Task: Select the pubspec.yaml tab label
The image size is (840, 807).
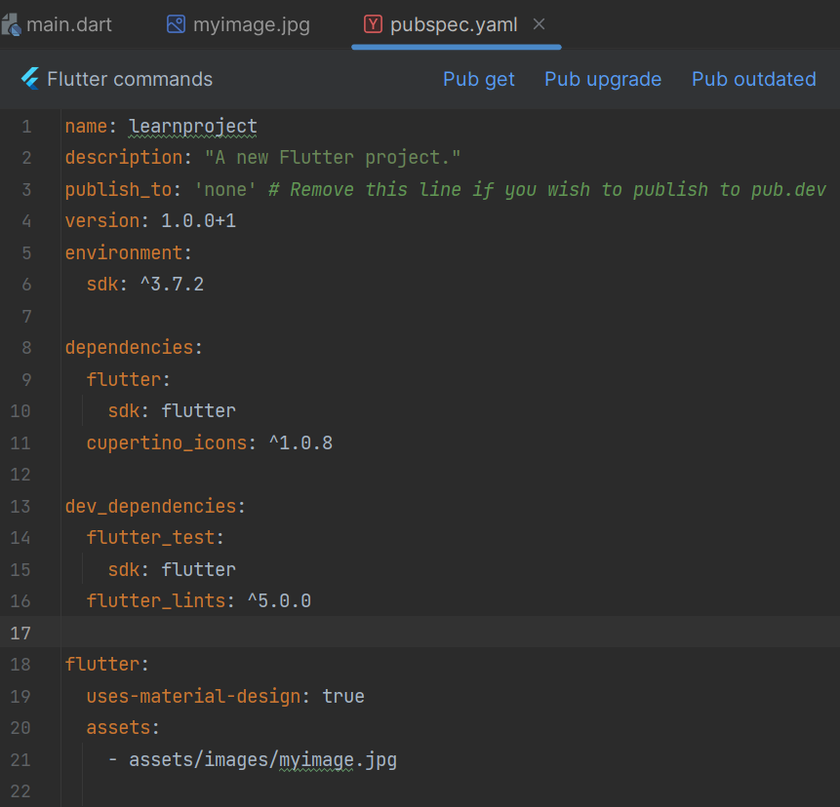Action: pos(454,24)
